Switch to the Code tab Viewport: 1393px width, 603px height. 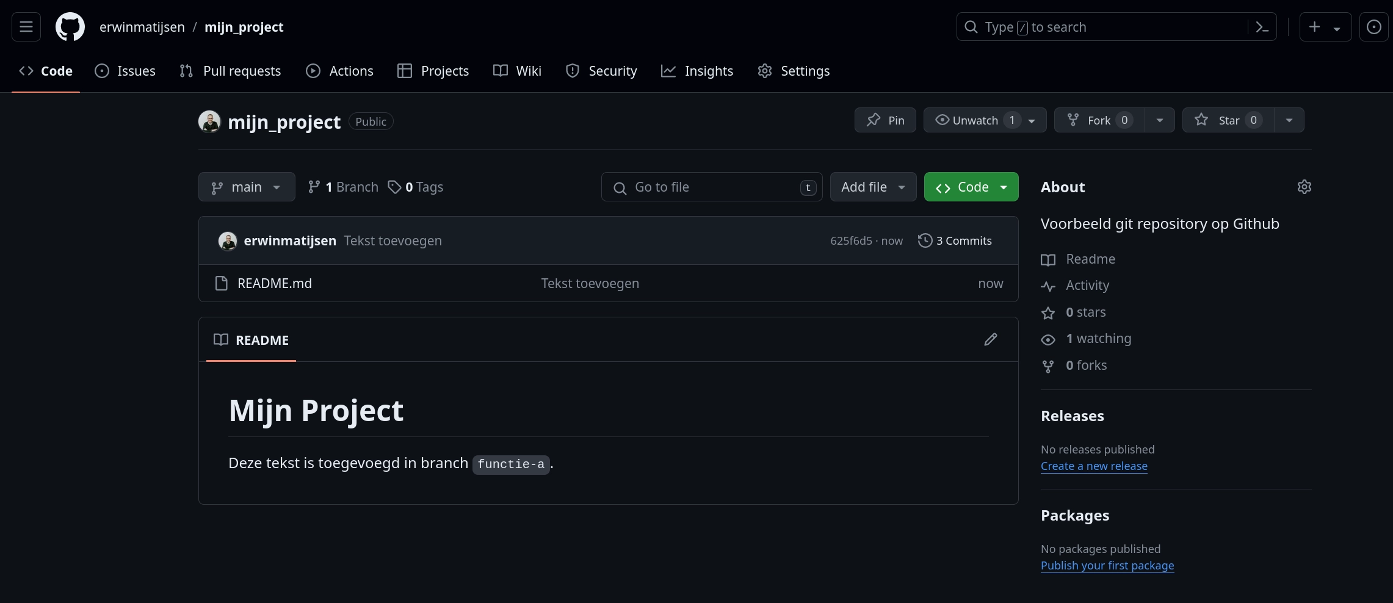(x=46, y=71)
